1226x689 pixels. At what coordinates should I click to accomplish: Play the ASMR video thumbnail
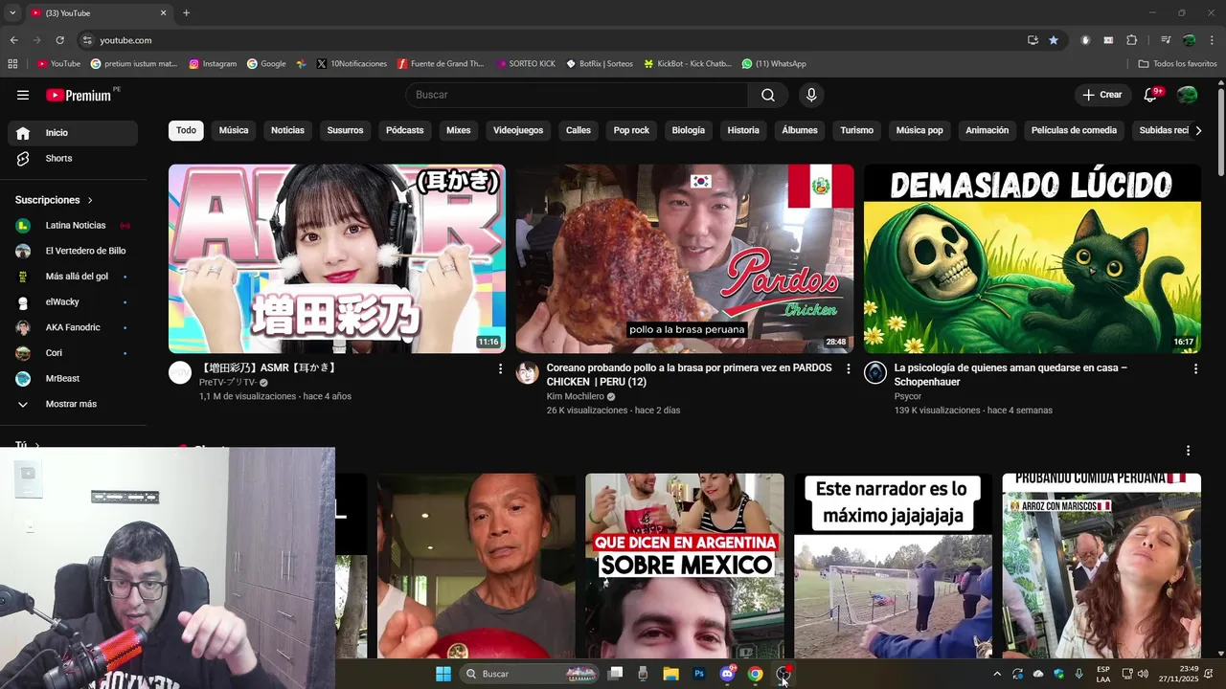tap(337, 258)
